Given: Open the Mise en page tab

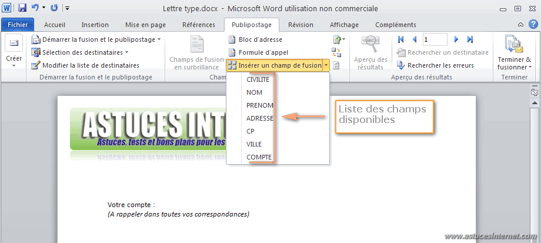Looking at the screenshot, I should 146,25.
